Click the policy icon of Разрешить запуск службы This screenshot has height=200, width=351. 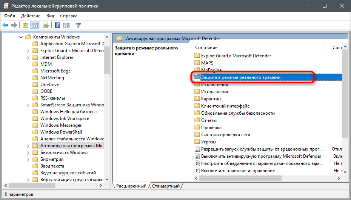pyautogui.click(x=197, y=149)
